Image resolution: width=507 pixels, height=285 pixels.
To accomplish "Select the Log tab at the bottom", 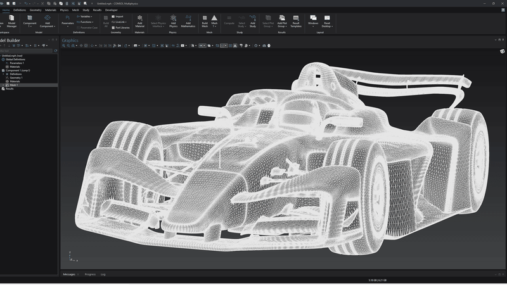I will click(x=103, y=274).
